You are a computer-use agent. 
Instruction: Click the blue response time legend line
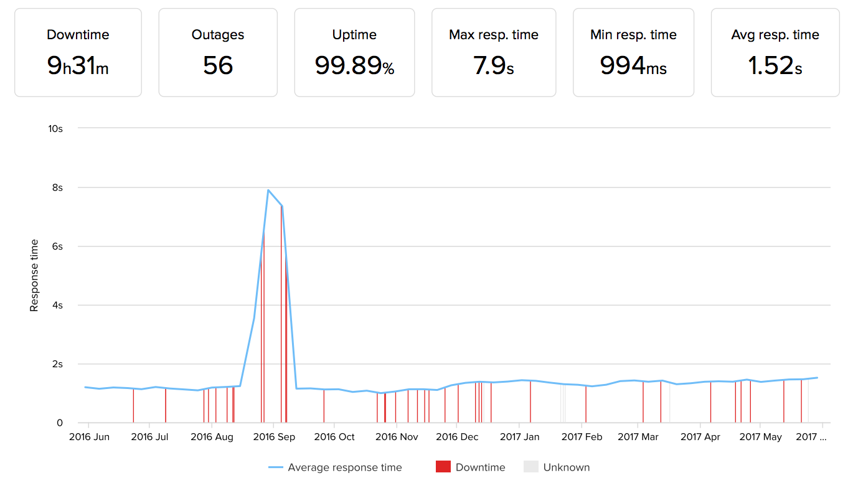(x=276, y=467)
